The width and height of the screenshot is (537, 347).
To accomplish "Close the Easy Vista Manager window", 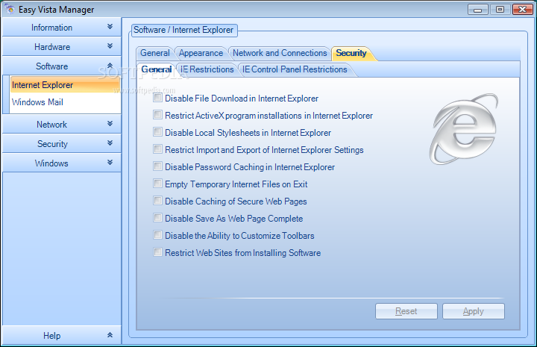I will [x=523, y=9].
